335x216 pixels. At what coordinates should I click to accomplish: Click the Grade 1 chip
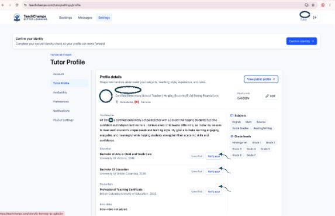click(x=257, y=142)
